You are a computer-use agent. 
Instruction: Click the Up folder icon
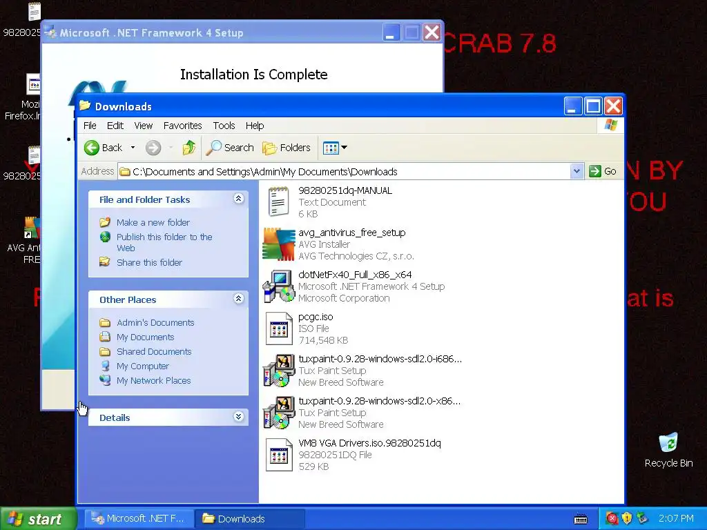(189, 148)
